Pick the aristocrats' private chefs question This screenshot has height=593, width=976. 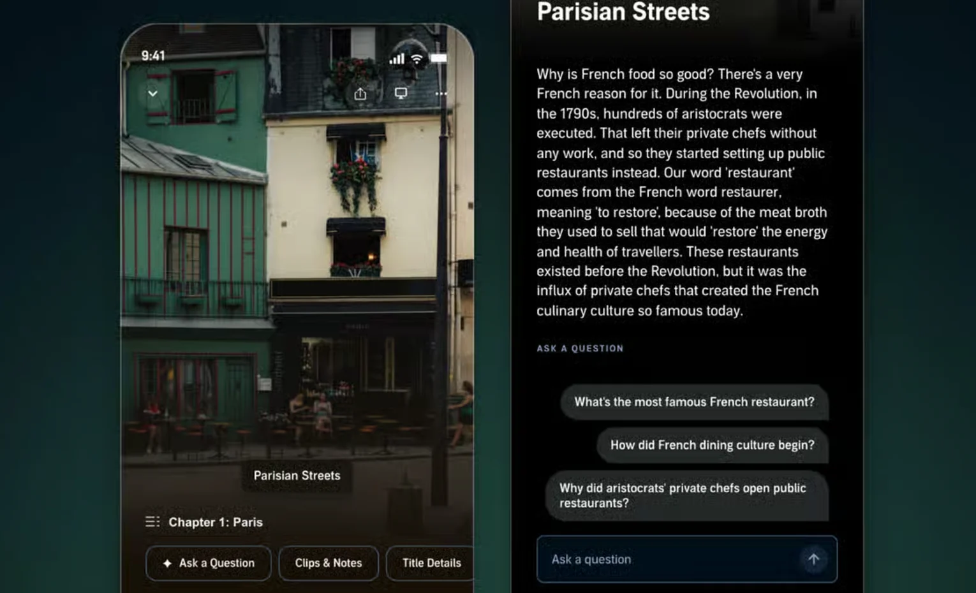click(x=686, y=495)
